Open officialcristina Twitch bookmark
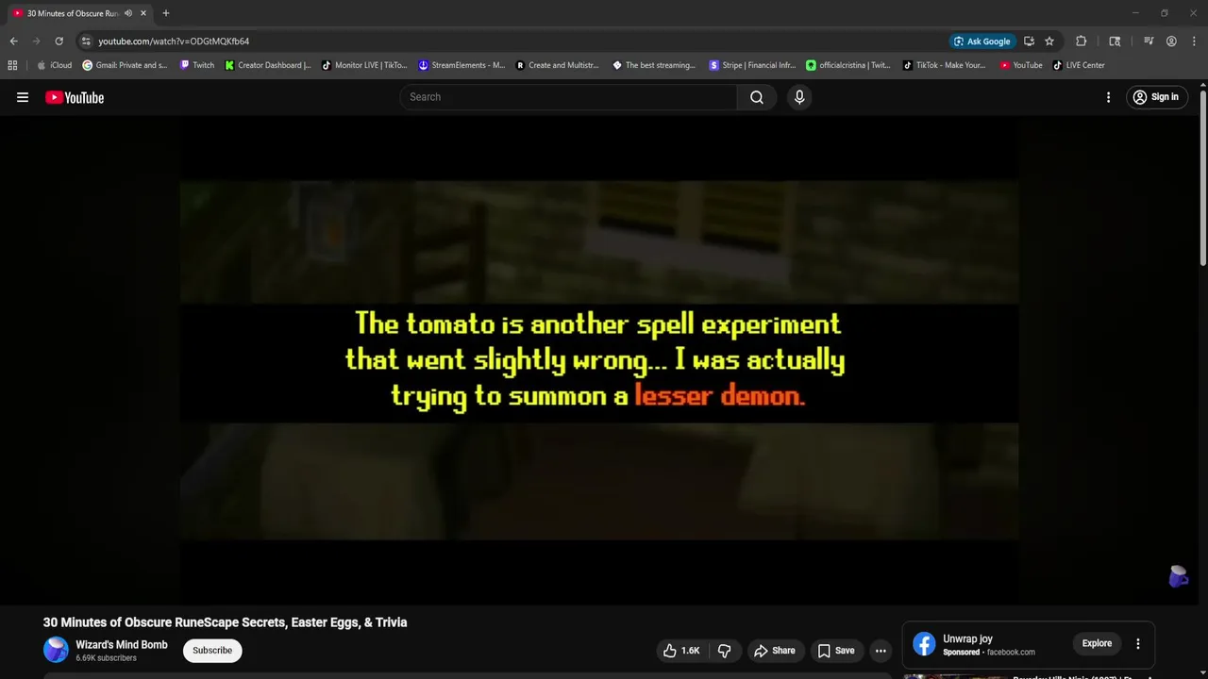Screen dimensions: 1208x679 [x=848, y=65]
